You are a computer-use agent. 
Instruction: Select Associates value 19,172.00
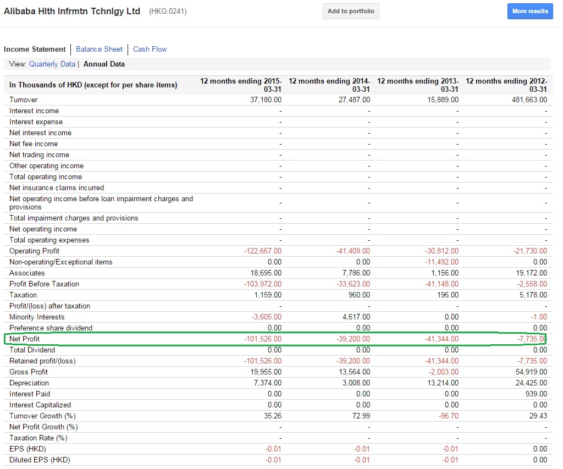tap(532, 273)
